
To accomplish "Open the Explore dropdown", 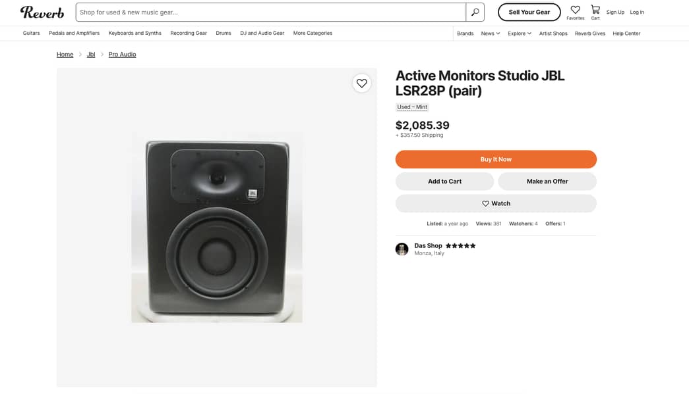I will (520, 33).
